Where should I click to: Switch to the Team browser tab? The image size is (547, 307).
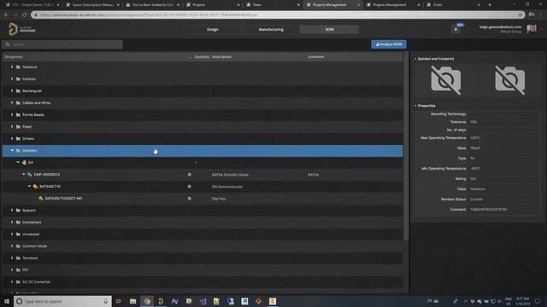pyautogui.click(x=273, y=4)
